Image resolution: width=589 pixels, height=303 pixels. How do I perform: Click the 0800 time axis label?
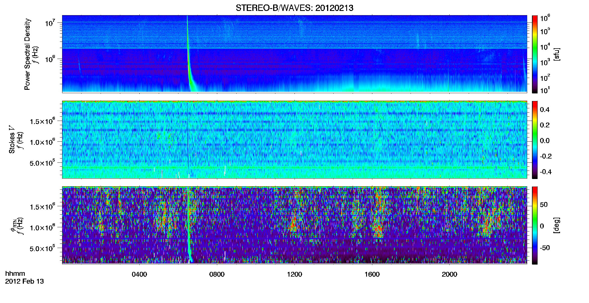tap(217, 274)
